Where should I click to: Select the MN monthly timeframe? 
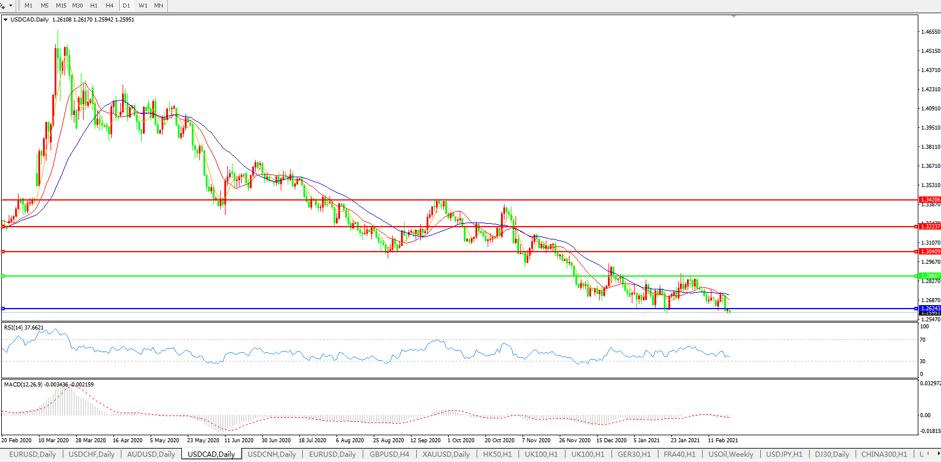pyautogui.click(x=159, y=6)
